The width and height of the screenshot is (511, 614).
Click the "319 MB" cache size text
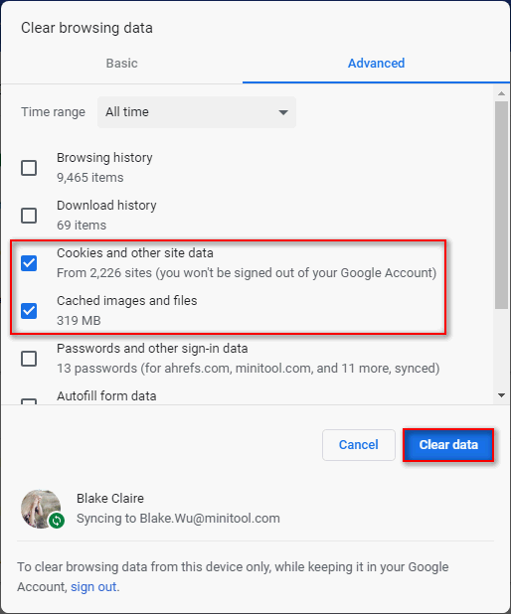click(x=79, y=321)
